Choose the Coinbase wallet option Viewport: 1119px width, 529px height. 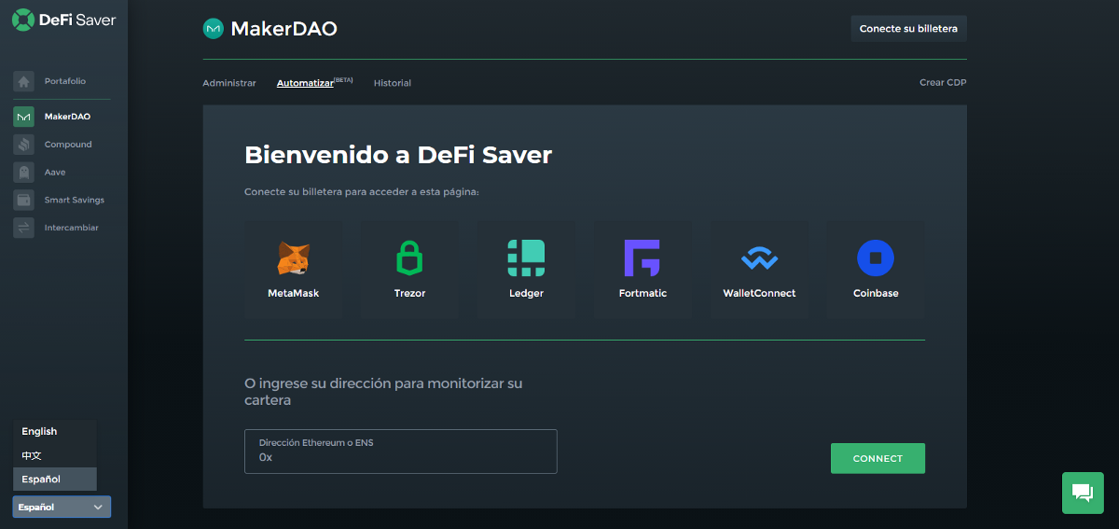[876, 270]
